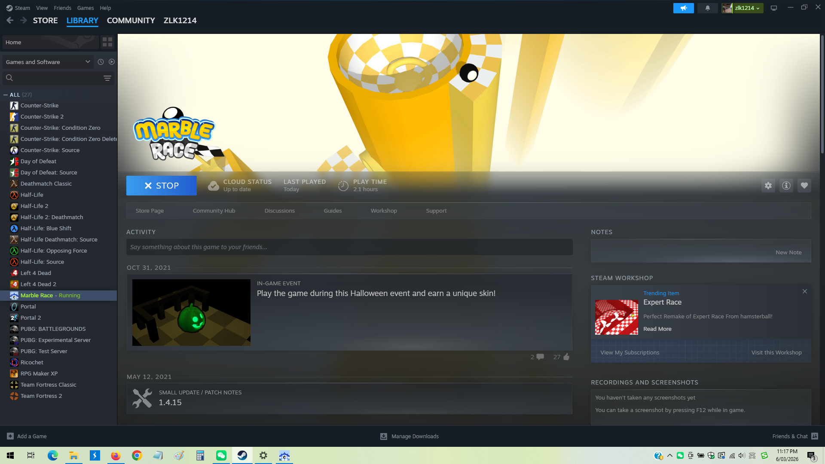825x464 pixels.
Task: Open the Workshop tab
Action: pyautogui.click(x=383, y=211)
